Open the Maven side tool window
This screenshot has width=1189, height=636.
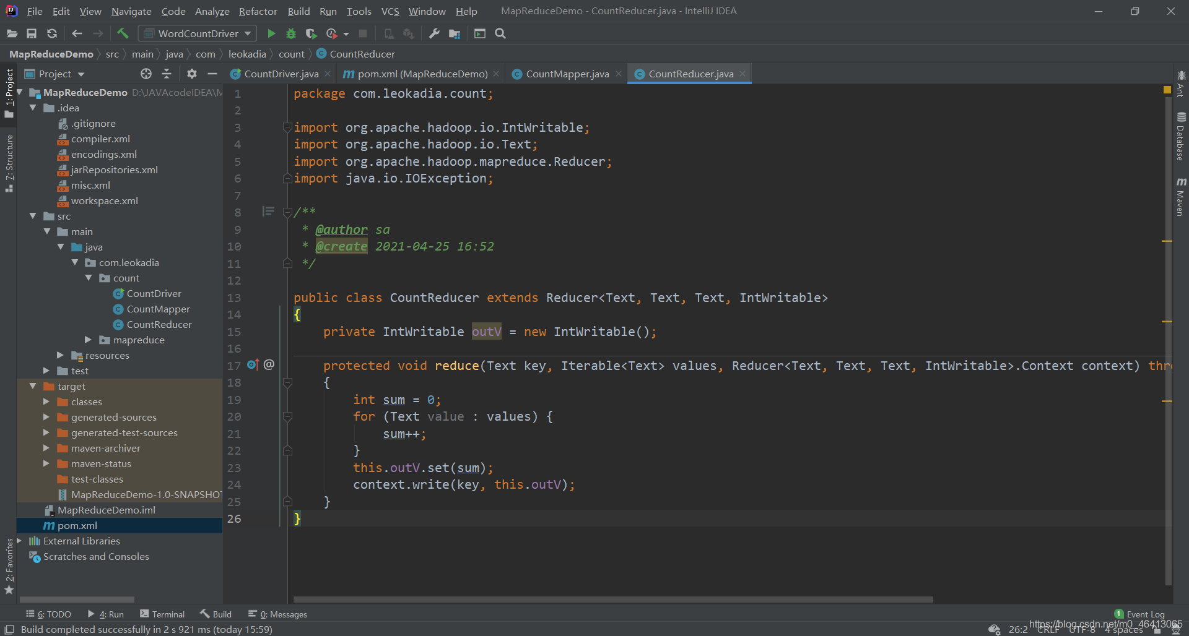(x=1181, y=197)
